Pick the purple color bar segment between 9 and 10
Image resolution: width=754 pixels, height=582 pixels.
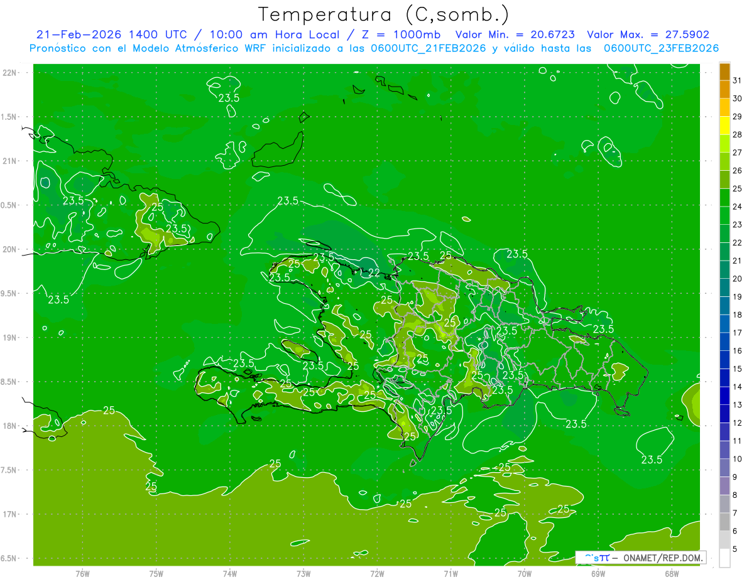[724, 468]
